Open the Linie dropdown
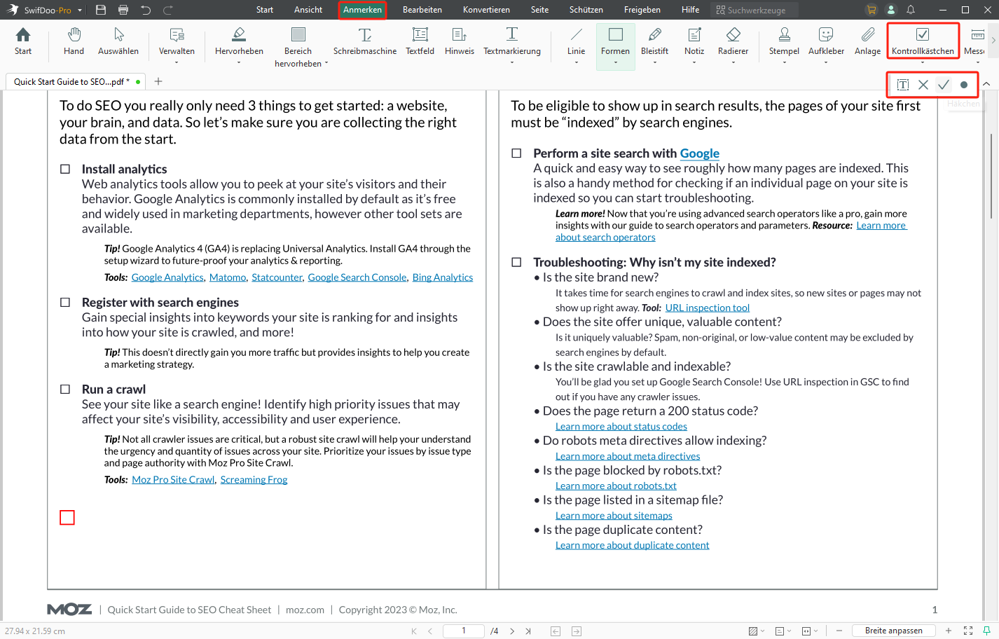The height and width of the screenshot is (639, 999). point(577,63)
